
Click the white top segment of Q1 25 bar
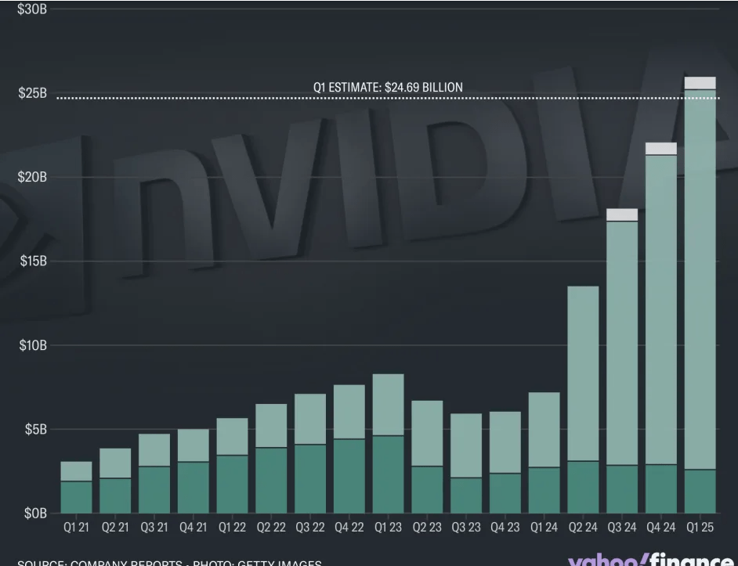point(700,83)
